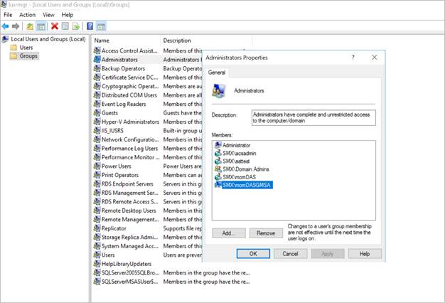Select Cryptographic Operat... group
This screenshot has height=303, width=445.
coord(130,86)
